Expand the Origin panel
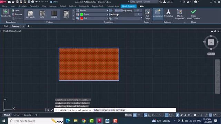 (147, 22)
